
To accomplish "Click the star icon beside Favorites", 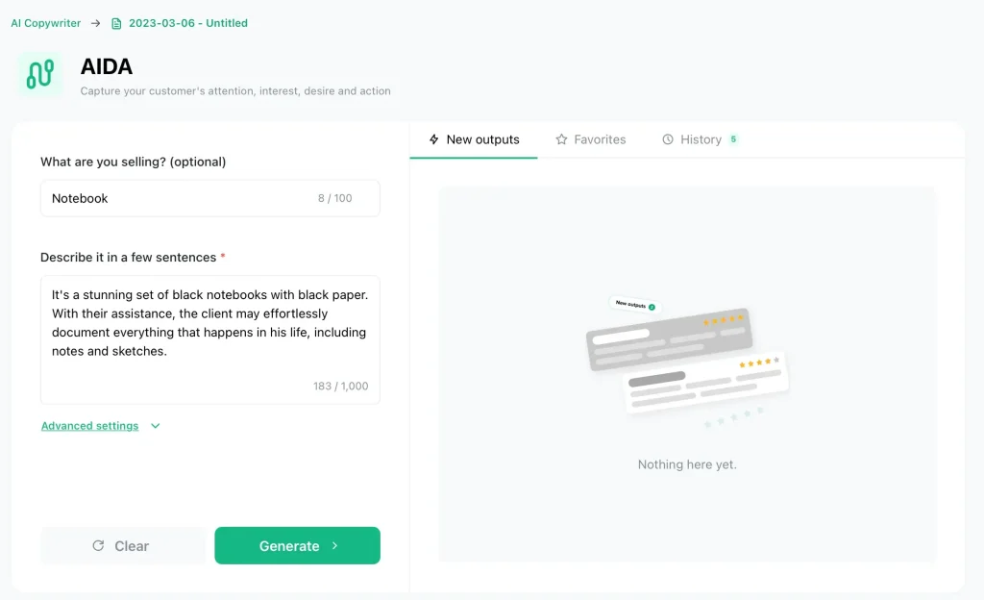I will [561, 139].
